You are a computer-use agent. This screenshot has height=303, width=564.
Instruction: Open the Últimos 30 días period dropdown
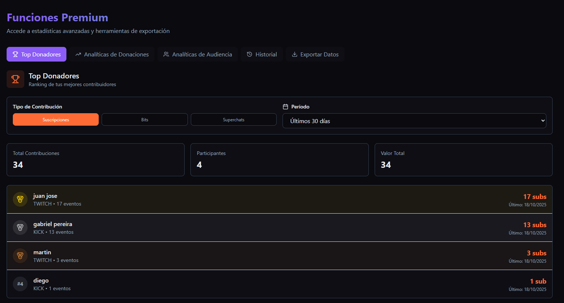click(x=414, y=121)
